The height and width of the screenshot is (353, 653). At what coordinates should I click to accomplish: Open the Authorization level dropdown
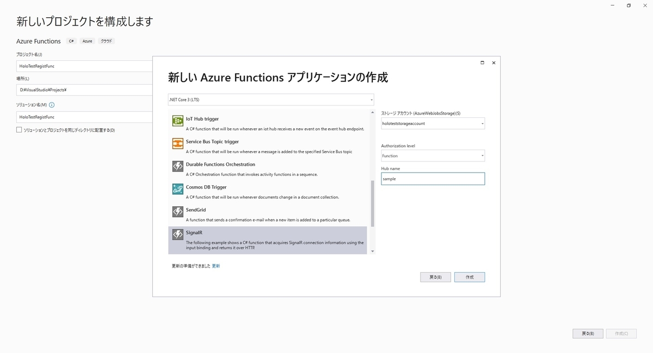click(433, 156)
